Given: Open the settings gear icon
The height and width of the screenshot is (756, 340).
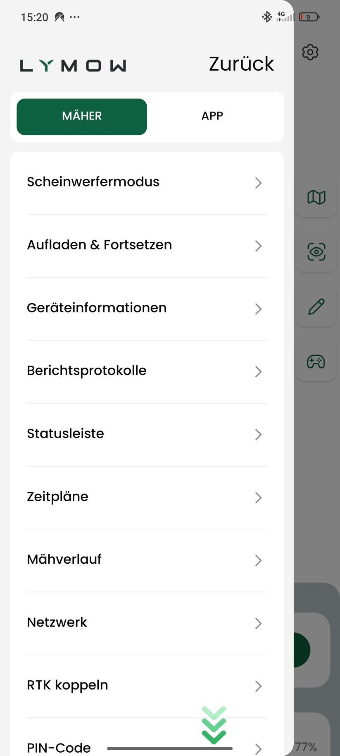Looking at the screenshot, I should (x=310, y=52).
